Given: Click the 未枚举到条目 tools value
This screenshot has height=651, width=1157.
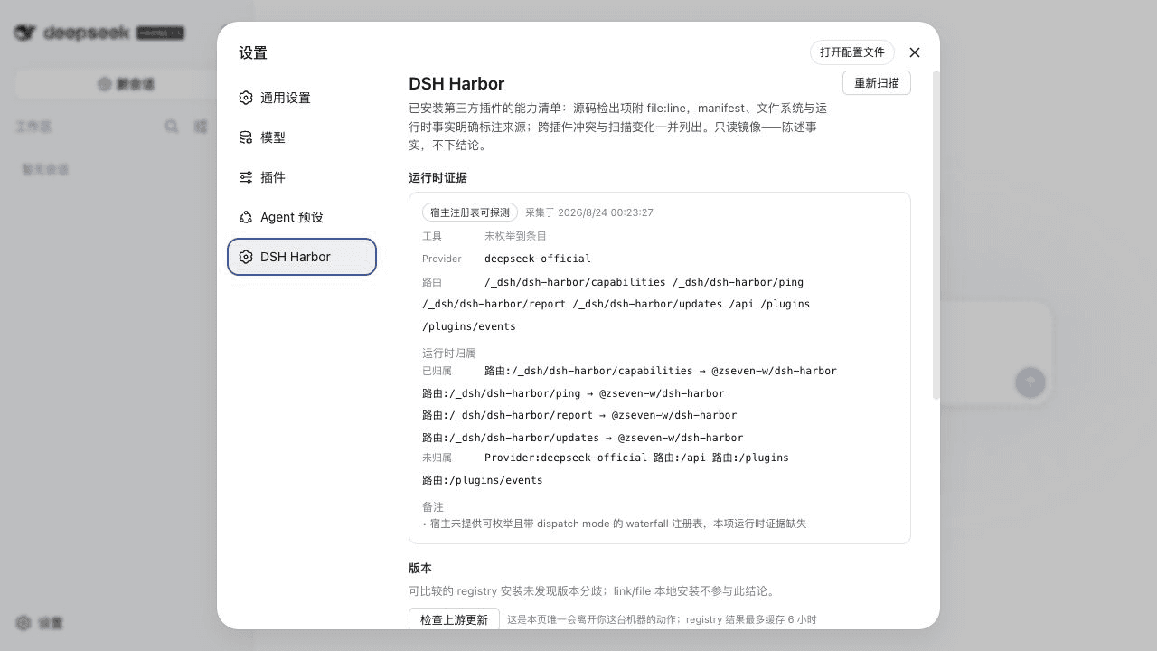Looking at the screenshot, I should (515, 236).
